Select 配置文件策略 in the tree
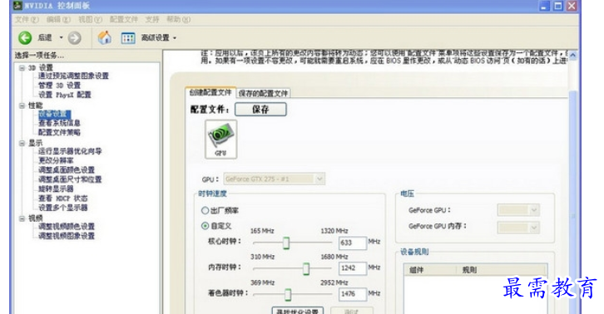The height and width of the screenshot is (314, 604). click(59, 132)
